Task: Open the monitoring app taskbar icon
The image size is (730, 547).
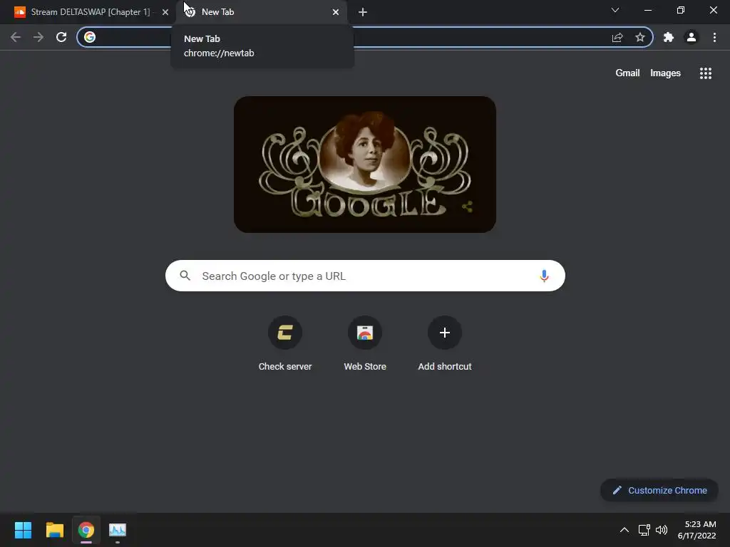Action: [118, 530]
